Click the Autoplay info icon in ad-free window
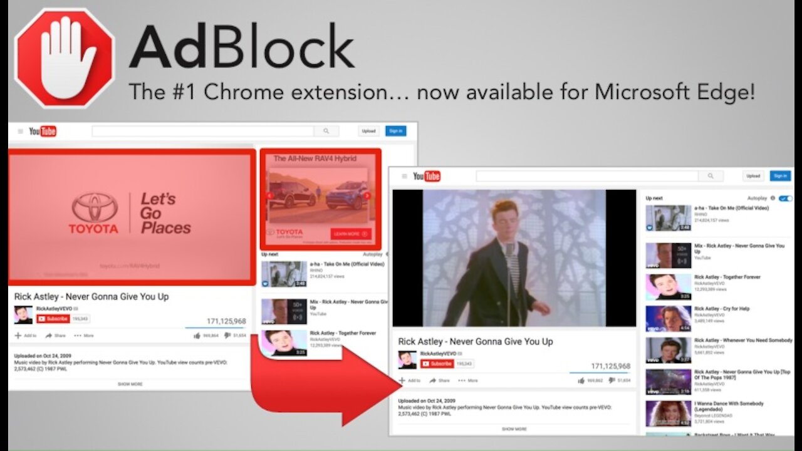This screenshot has height=451, width=802. [773, 198]
